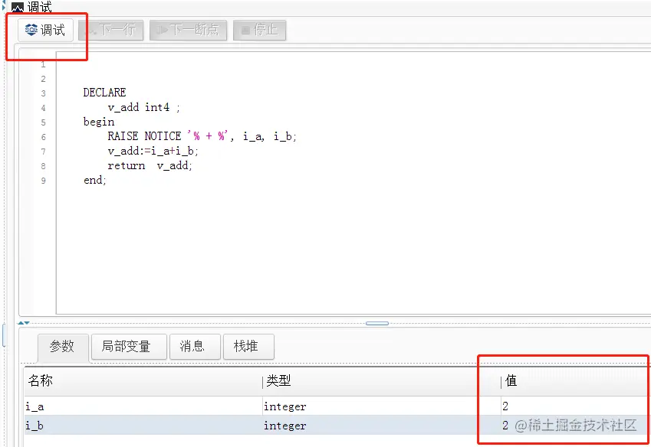Click the value cell of i_b
Viewport: 651px width, 447px height.
tap(575, 426)
